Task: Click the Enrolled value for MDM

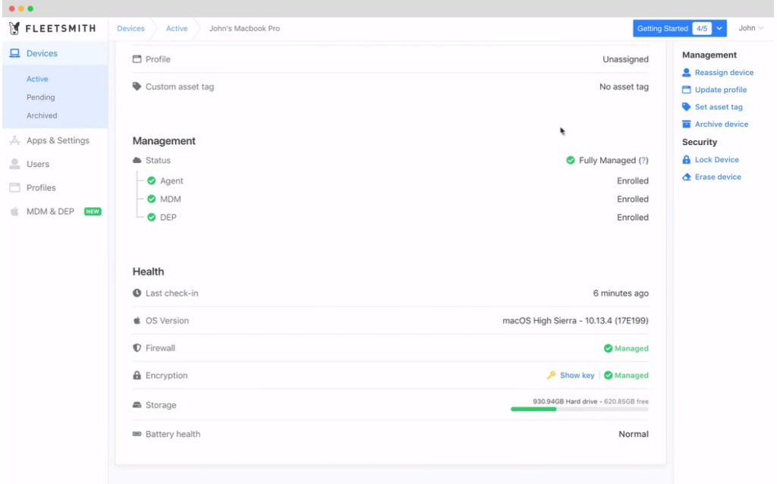Action: point(632,199)
